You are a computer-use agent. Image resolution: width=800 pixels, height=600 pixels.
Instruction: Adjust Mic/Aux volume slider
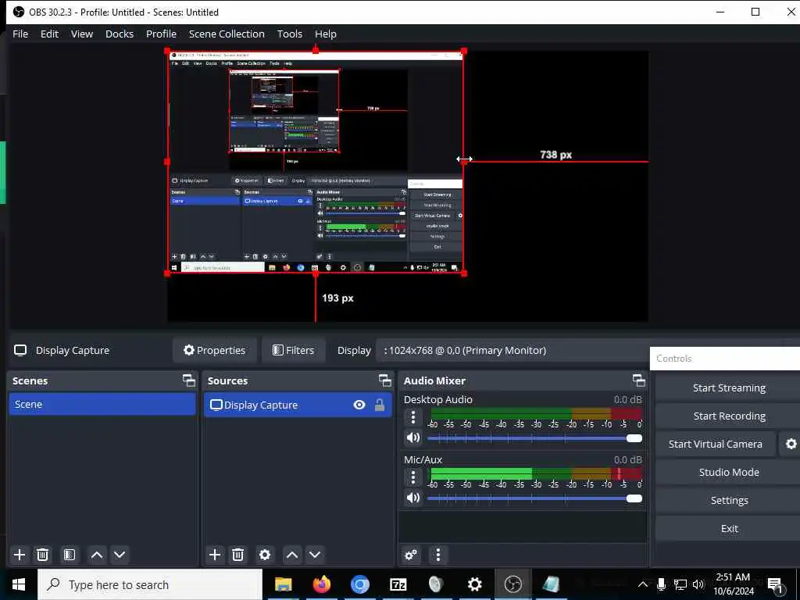click(534, 498)
